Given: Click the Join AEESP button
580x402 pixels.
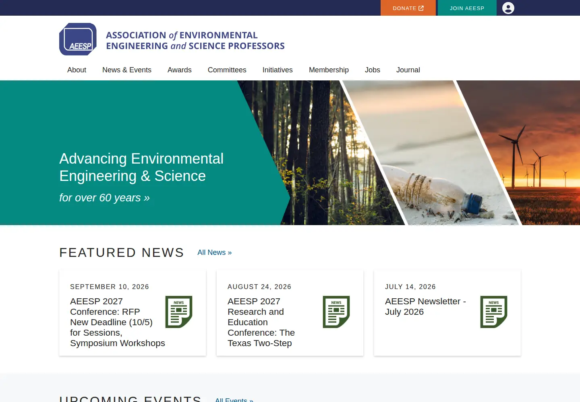Looking at the screenshot, I should click(467, 8).
